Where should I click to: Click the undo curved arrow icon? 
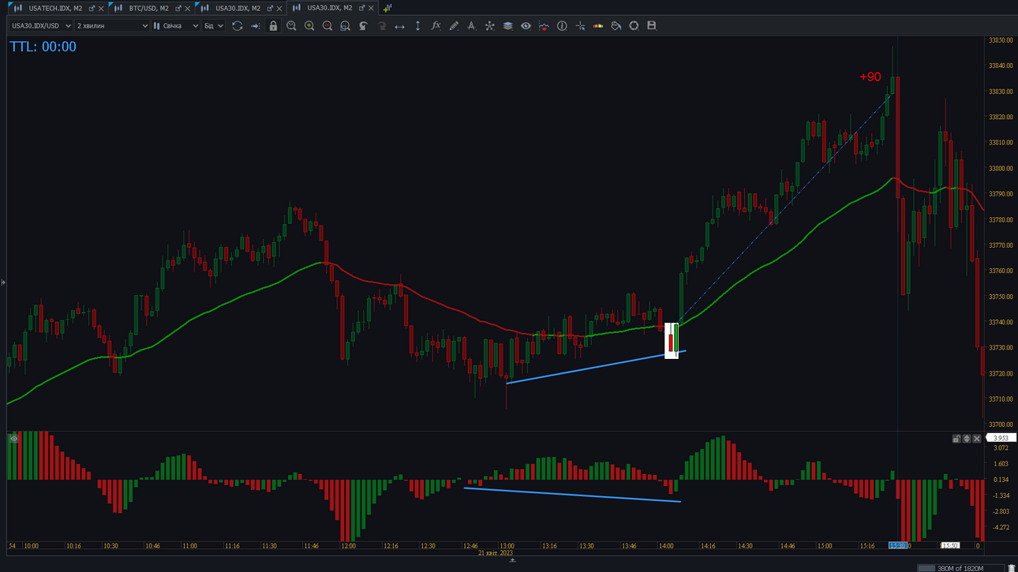point(363,26)
